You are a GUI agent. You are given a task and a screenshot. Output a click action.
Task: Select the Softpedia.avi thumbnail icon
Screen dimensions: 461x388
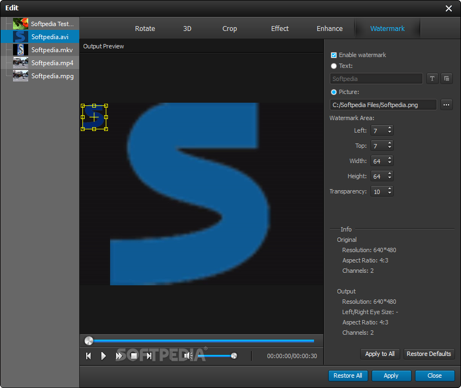point(21,36)
